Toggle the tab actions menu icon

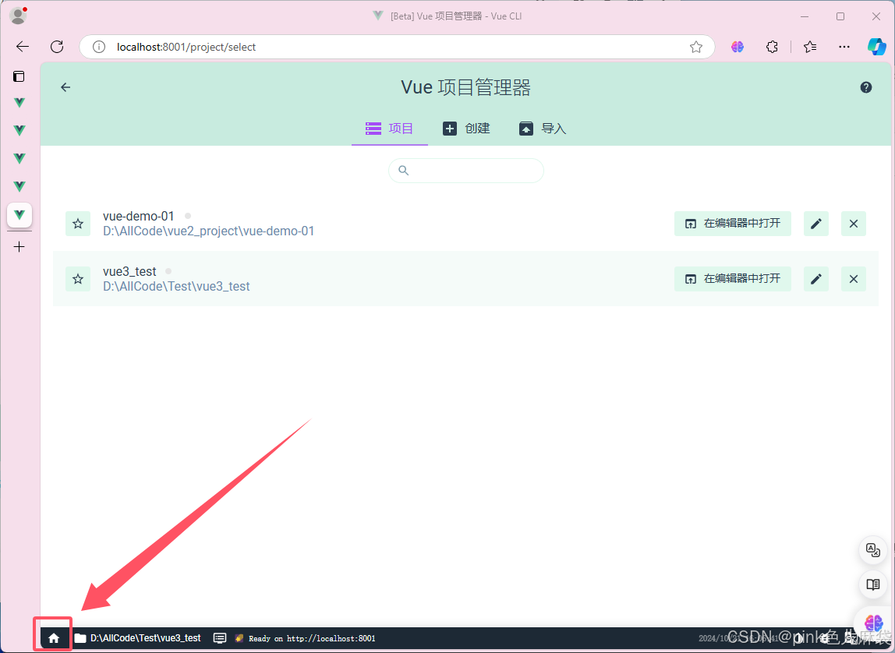coord(19,76)
